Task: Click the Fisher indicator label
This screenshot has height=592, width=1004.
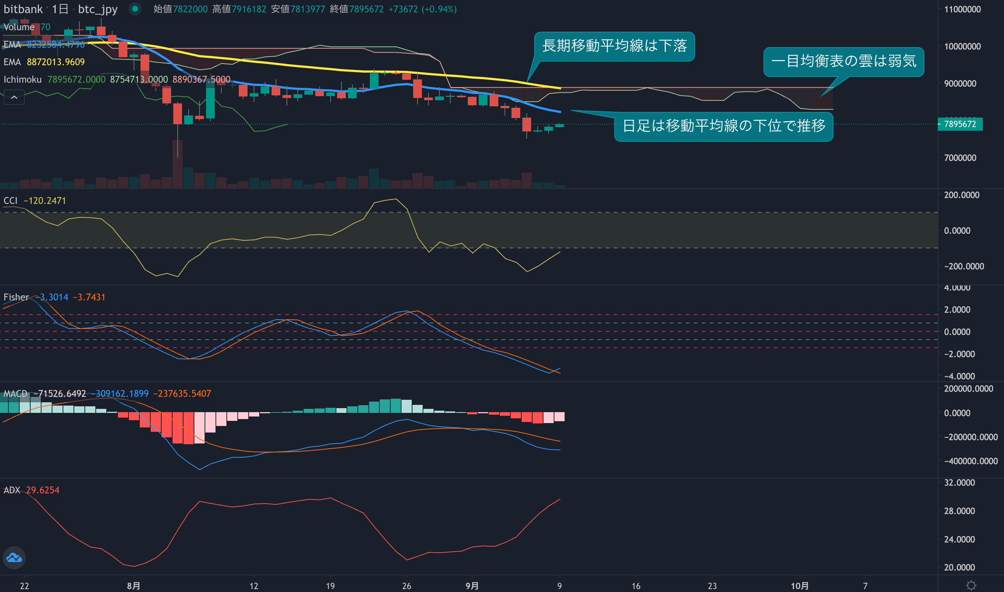Action: tap(16, 297)
